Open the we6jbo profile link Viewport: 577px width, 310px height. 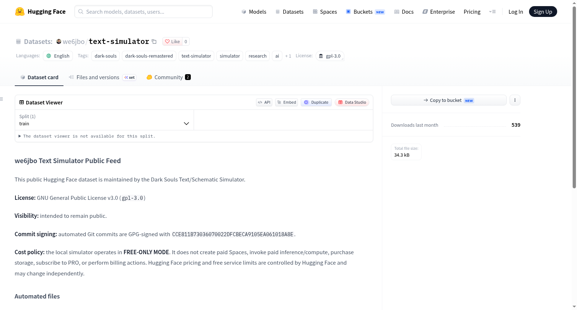point(74,41)
